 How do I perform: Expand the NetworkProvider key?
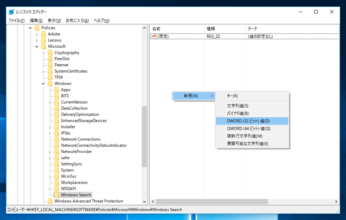coord(50,152)
